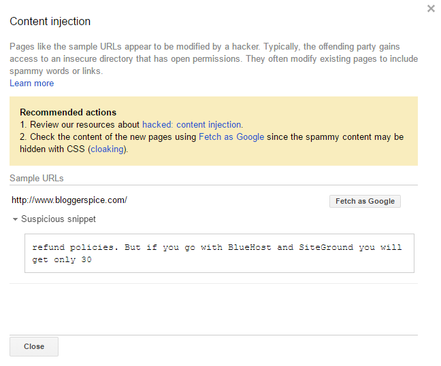Screen dimensions: 441x366
Task: Click Fetch as Google link in recommended actions
Action: point(231,137)
